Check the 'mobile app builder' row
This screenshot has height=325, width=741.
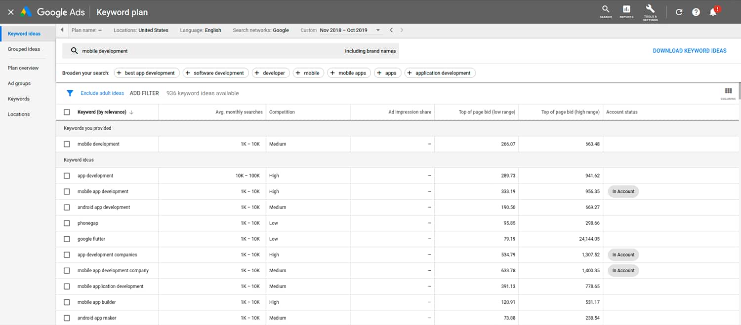coord(67,302)
